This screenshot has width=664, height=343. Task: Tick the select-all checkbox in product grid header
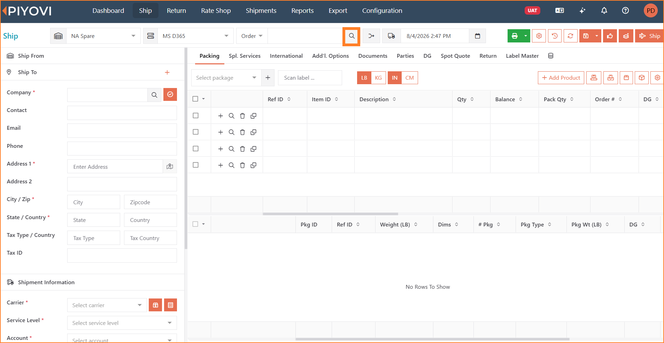[x=195, y=99]
